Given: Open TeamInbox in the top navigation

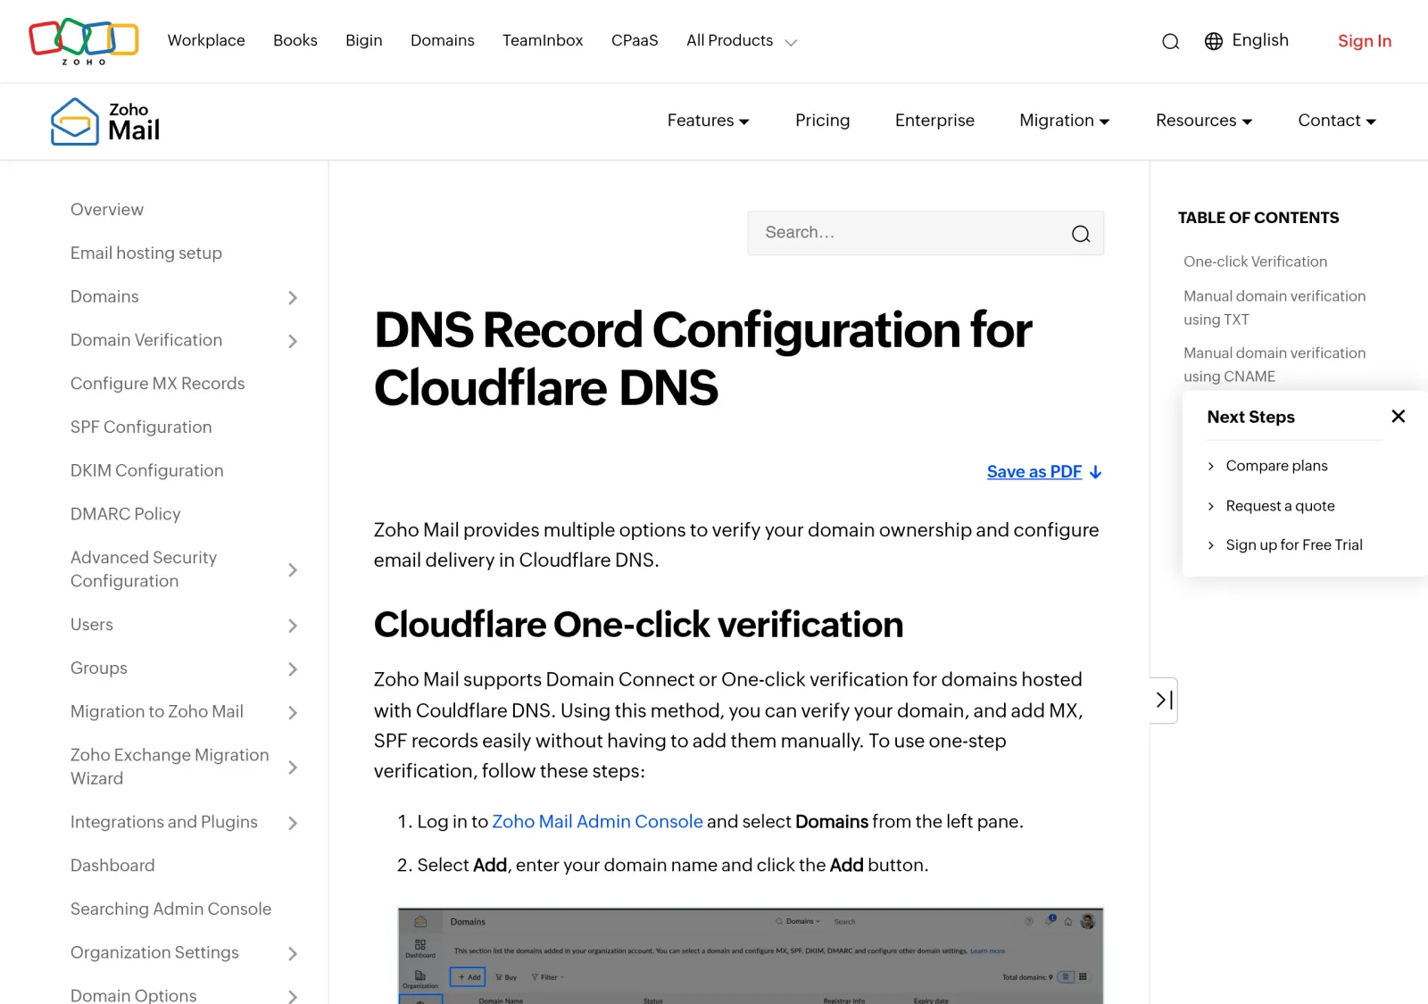Looking at the screenshot, I should click(x=543, y=40).
